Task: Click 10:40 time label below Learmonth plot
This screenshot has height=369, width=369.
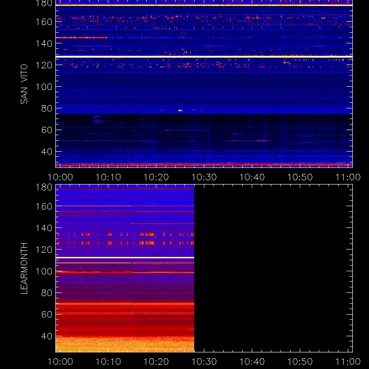Action: 252,362
